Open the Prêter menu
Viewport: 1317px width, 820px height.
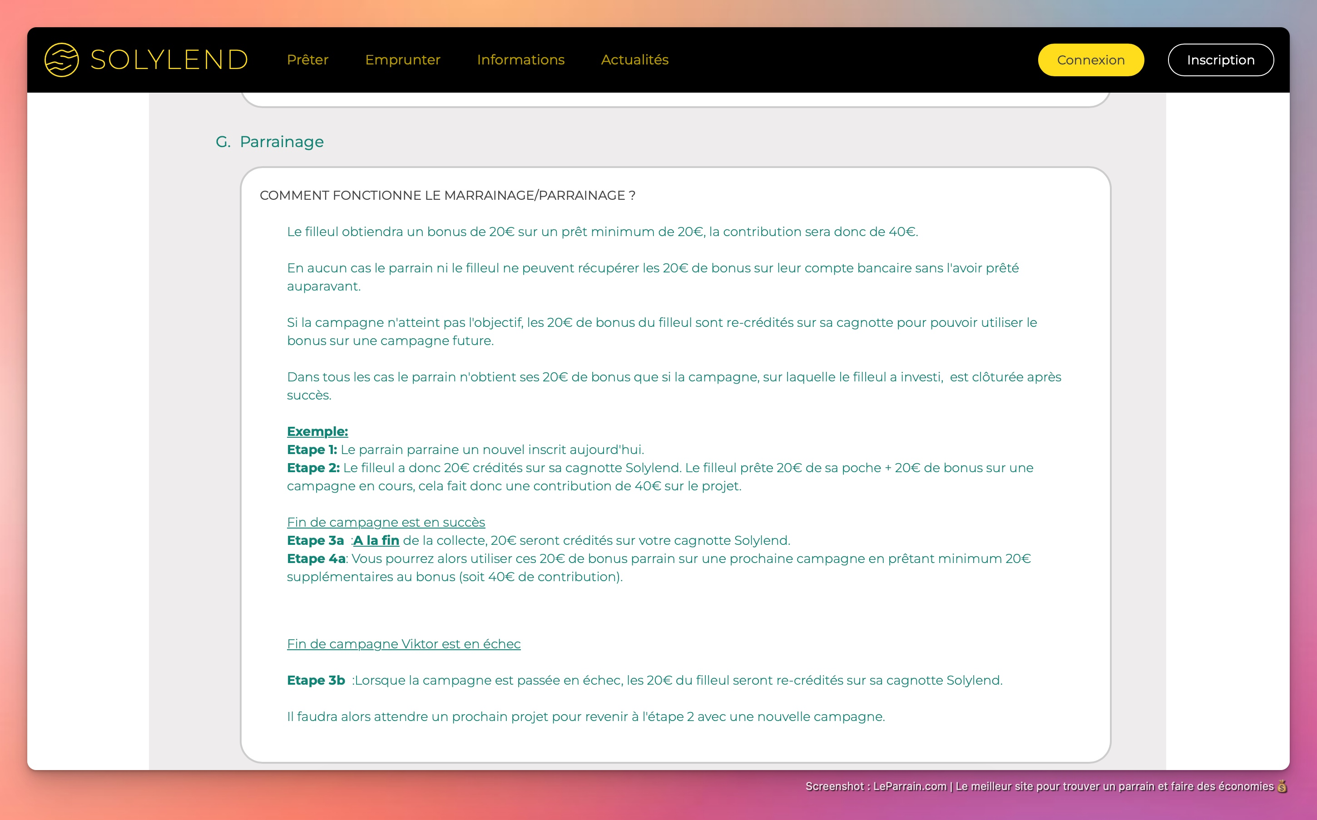tap(307, 59)
